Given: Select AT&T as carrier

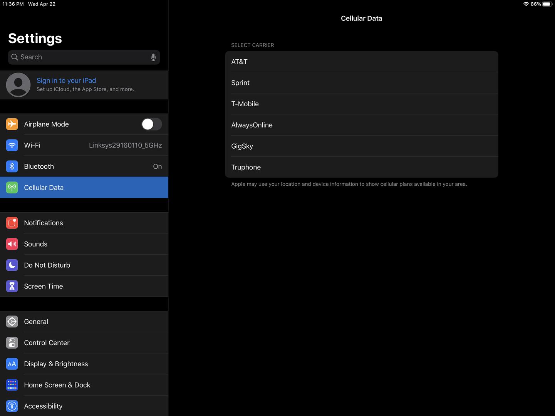Looking at the screenshot, I should pyautogui.click(x=362, y=62).
